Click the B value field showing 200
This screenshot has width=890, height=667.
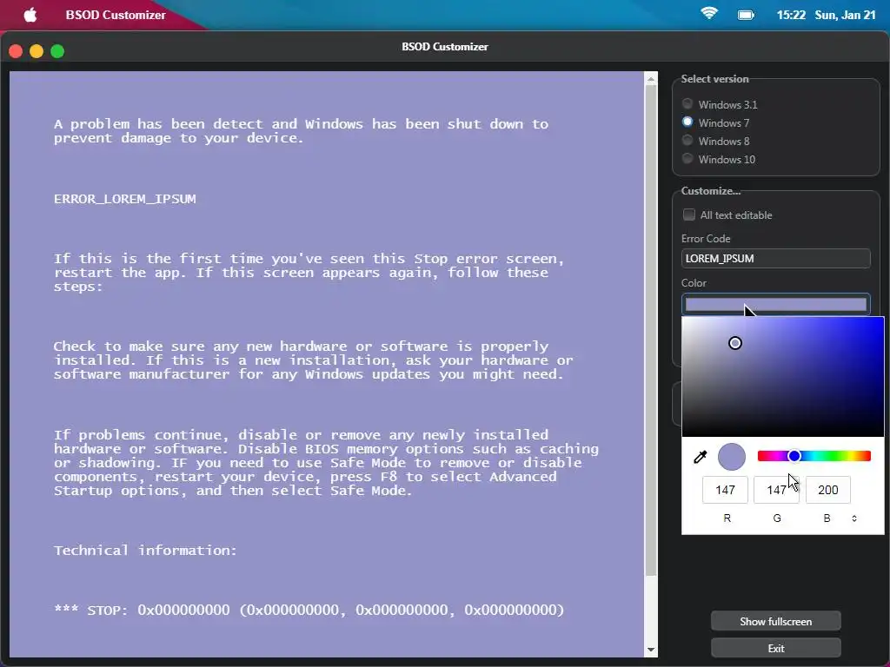tap(827, 490)
